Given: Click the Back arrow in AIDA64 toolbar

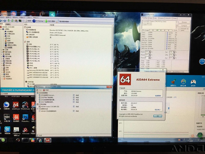Looking at the screenshot, I should (x=1, y=21).
